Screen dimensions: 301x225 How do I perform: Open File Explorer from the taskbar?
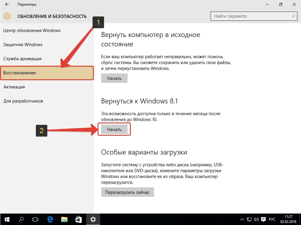64,219
